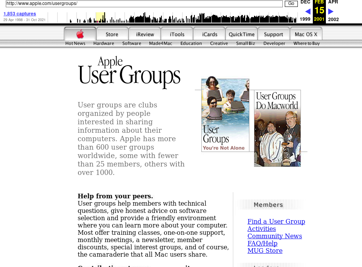Open the Community News link
The height and width of the screenshot is (267, 362).
275,236
